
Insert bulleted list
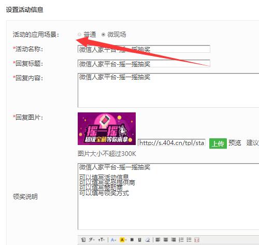(189, 240)
